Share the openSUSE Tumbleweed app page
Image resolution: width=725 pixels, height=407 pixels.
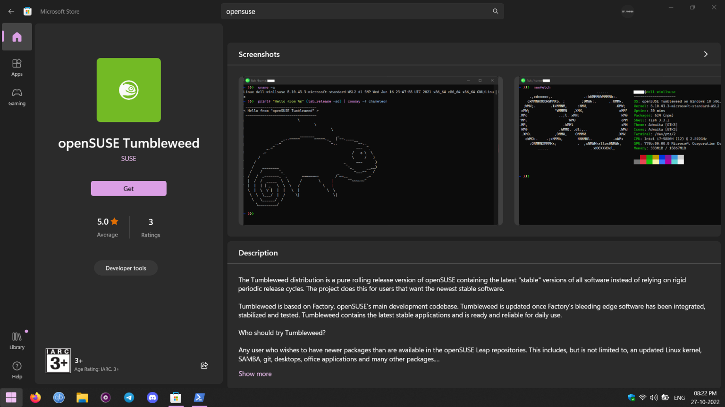click(204, 365)
